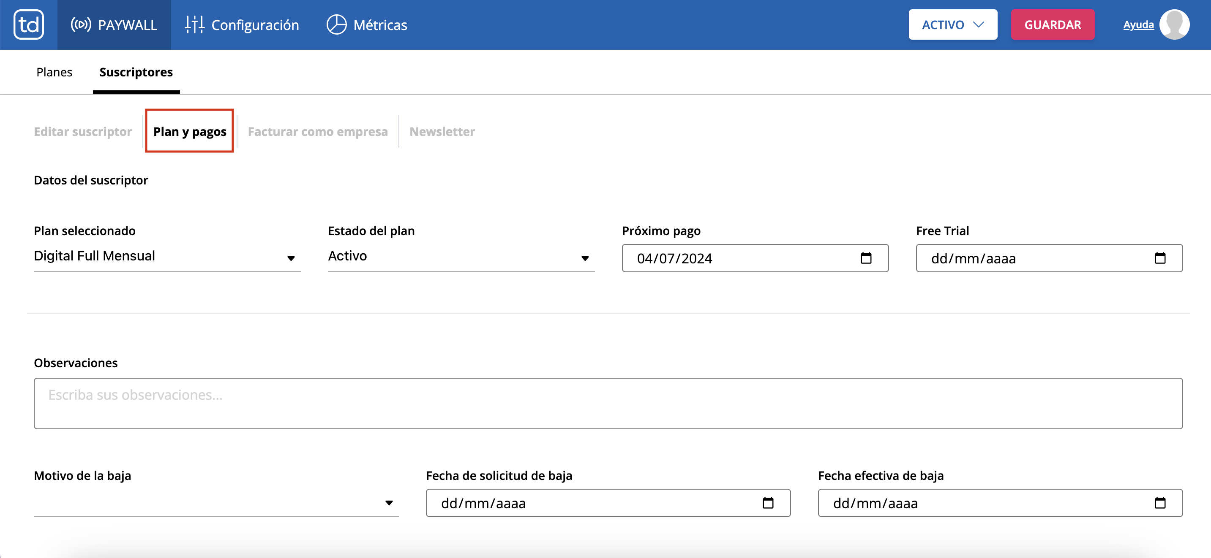Click the Paywall broadcast icon
1211x558 pixels.
tap(81, 24)
